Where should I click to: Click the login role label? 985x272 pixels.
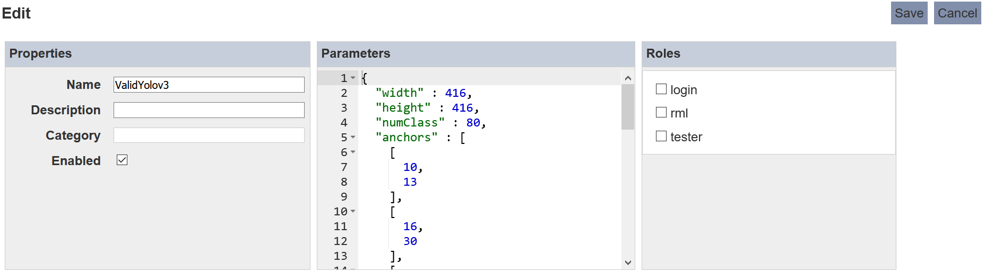pos(684,90)
